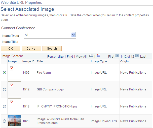Open the Image Type dropdown

pos(50,35)
